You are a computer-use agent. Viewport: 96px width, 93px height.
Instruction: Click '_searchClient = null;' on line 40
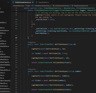[x=45, y=20]
